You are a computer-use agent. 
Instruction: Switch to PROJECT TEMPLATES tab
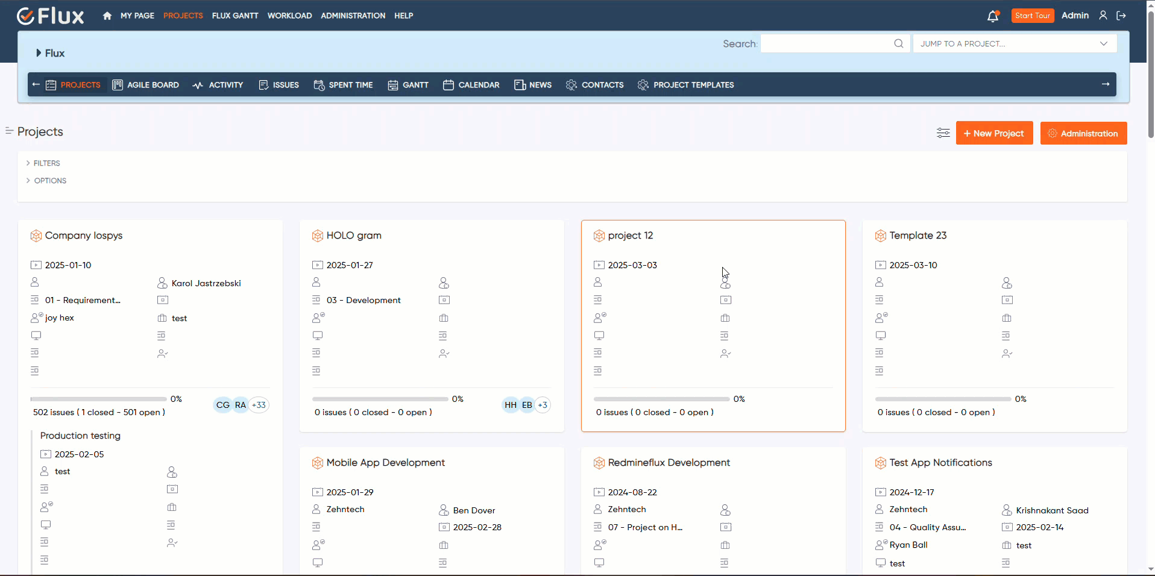click(x=686, y=85)
